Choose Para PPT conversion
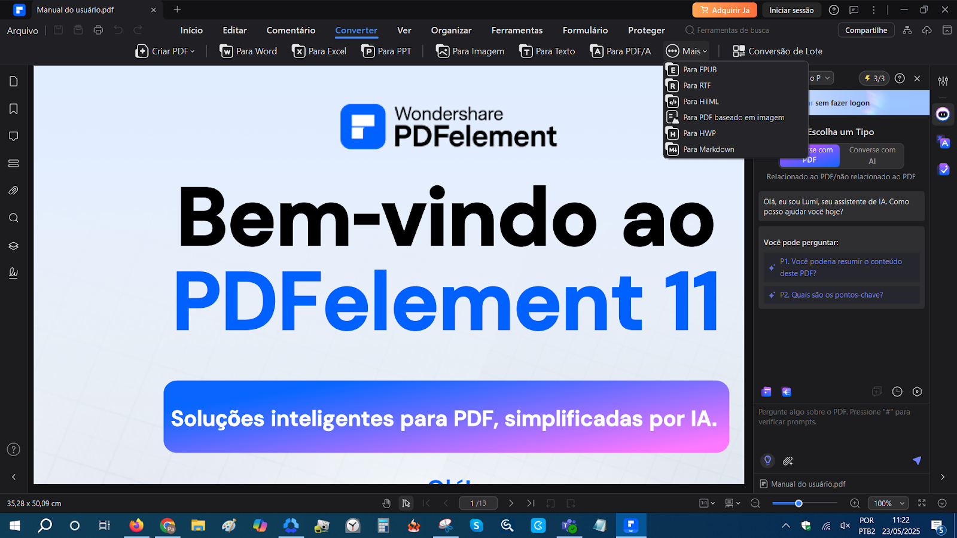 pyautogui.click(x=386, y=51)
